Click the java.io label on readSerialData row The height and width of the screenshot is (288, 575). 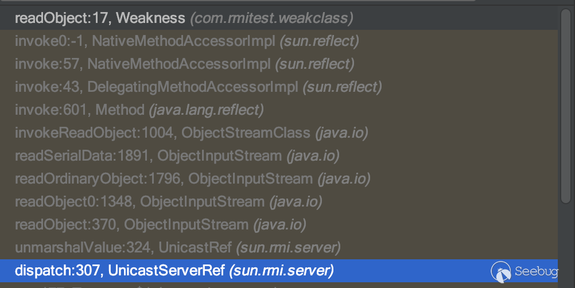click(313, 155)
